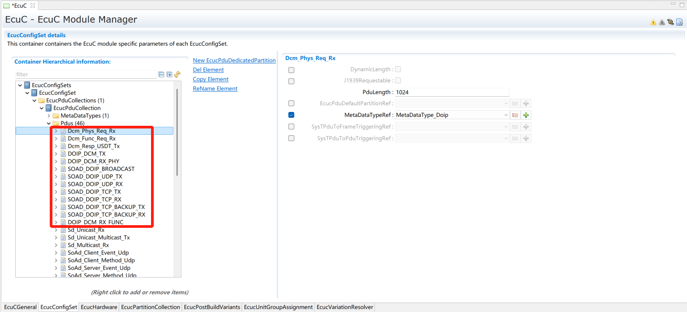Enable the leftmost DynamicLength checkbox
687x312 pixels.
click(291, 70)
